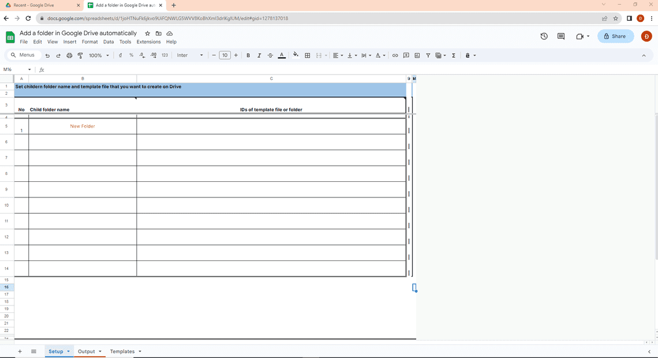Toggle strikethrough formatting
The image size is (658, 358).
pos(270,55)
